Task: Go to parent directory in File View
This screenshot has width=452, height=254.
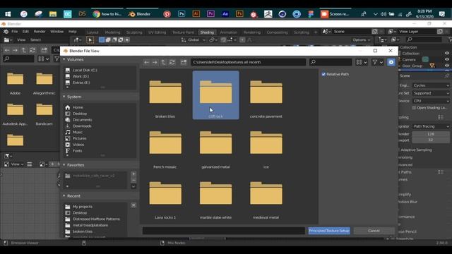Action: [x=163, y=62]
